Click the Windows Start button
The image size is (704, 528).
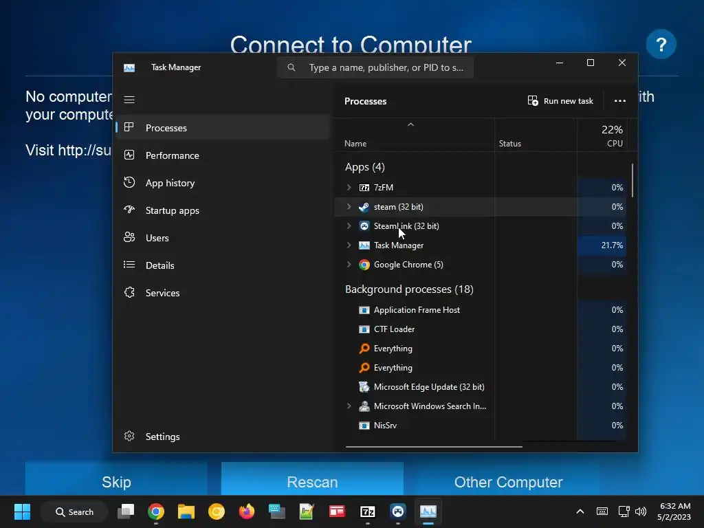click(22, 511)
